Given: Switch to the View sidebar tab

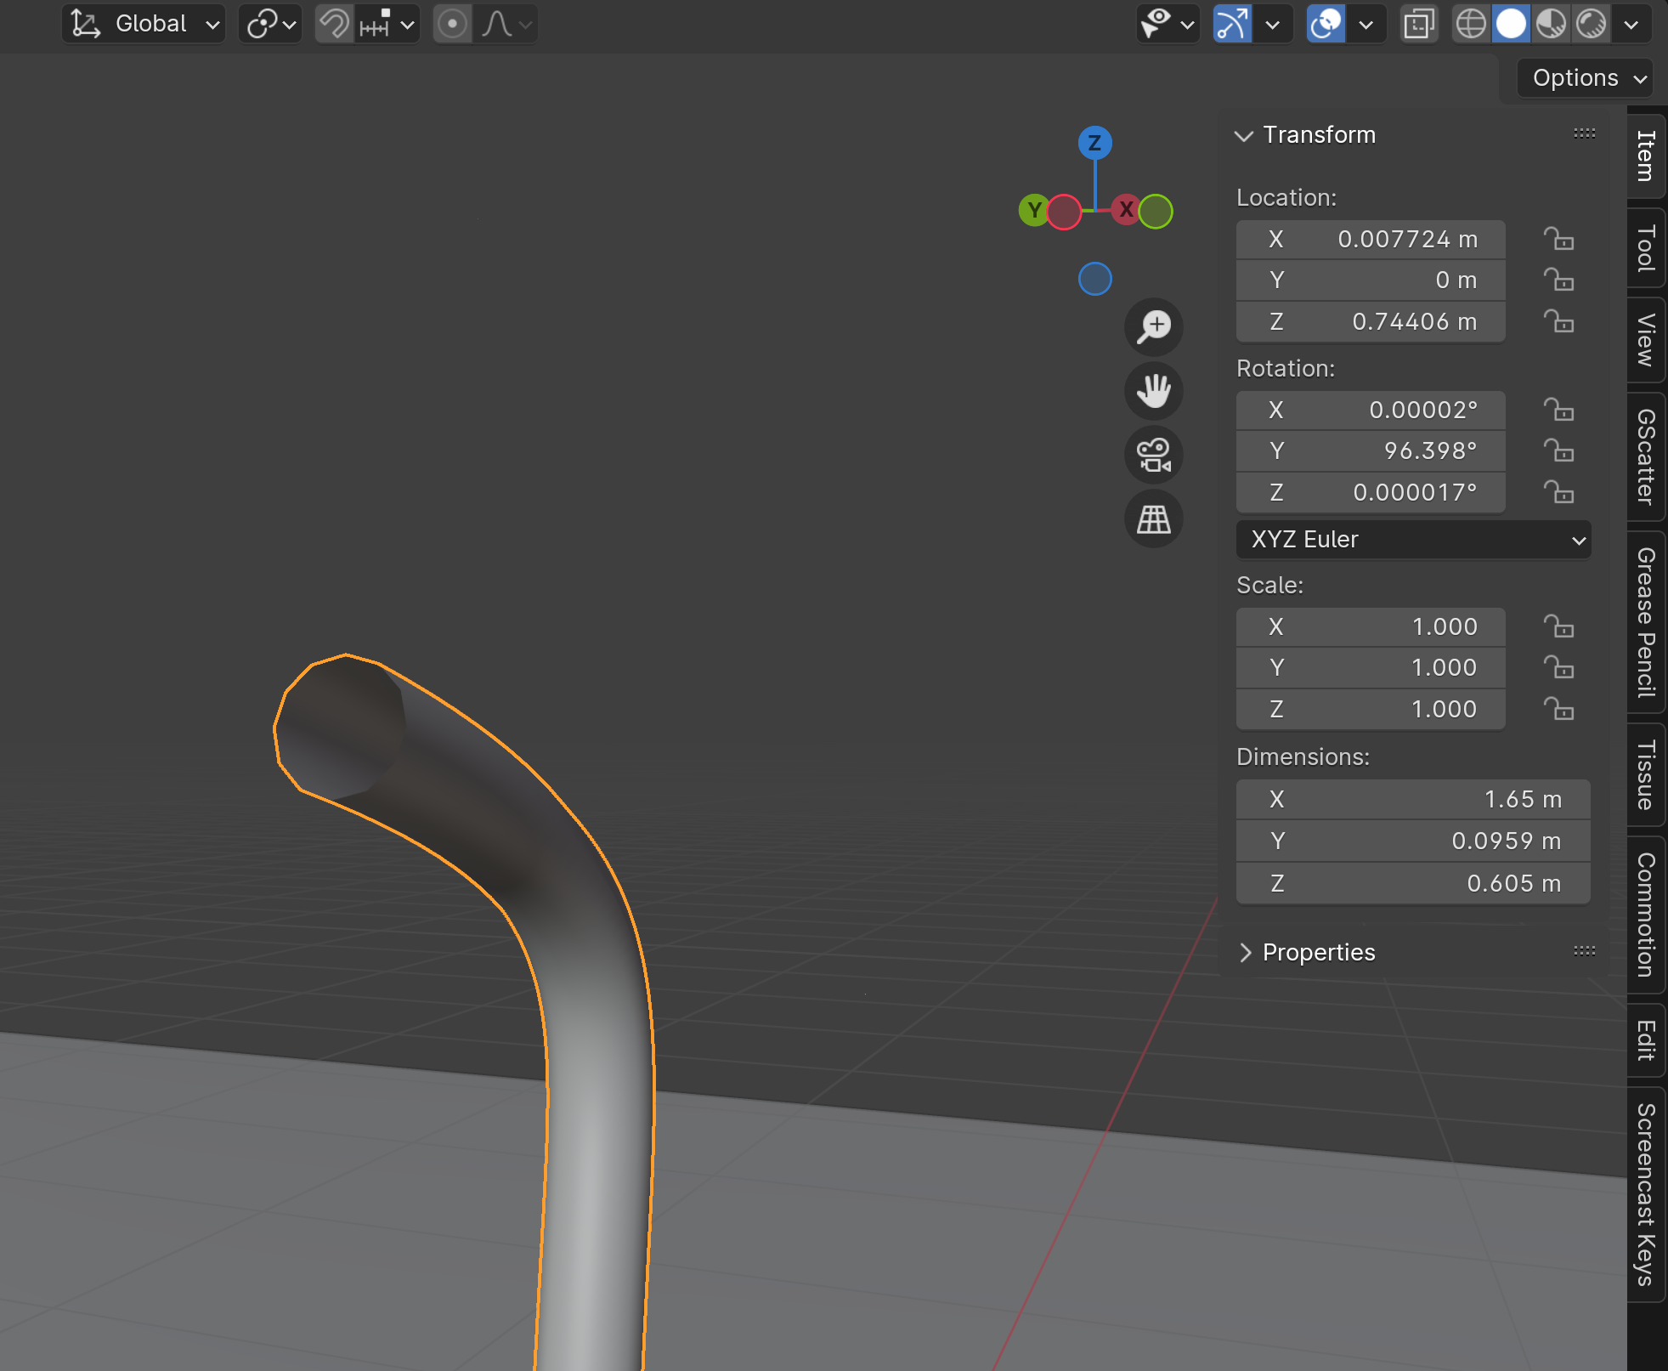Looking at the screenshot, I should [1646, 340].
